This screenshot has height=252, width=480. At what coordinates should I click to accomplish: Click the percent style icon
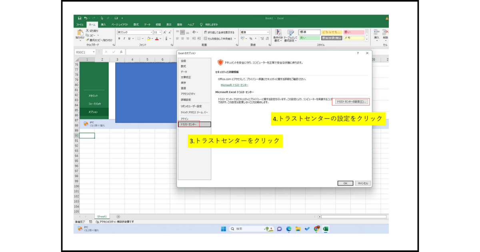pos(251,39)
